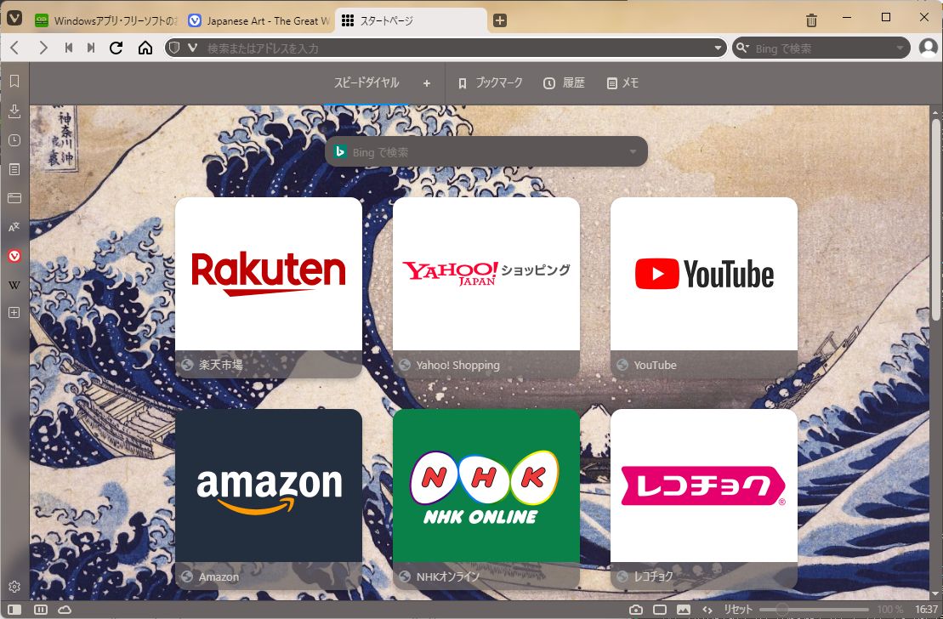Start syncing via the cloud icon

pos(64,609)
